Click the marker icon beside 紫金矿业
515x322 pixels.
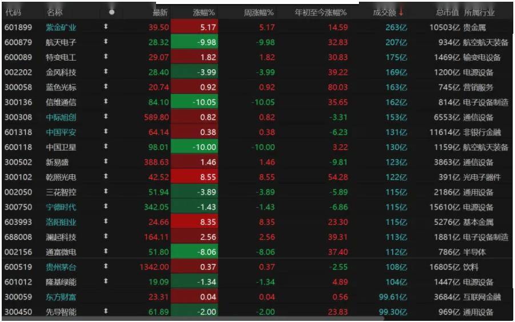[106, 27]
